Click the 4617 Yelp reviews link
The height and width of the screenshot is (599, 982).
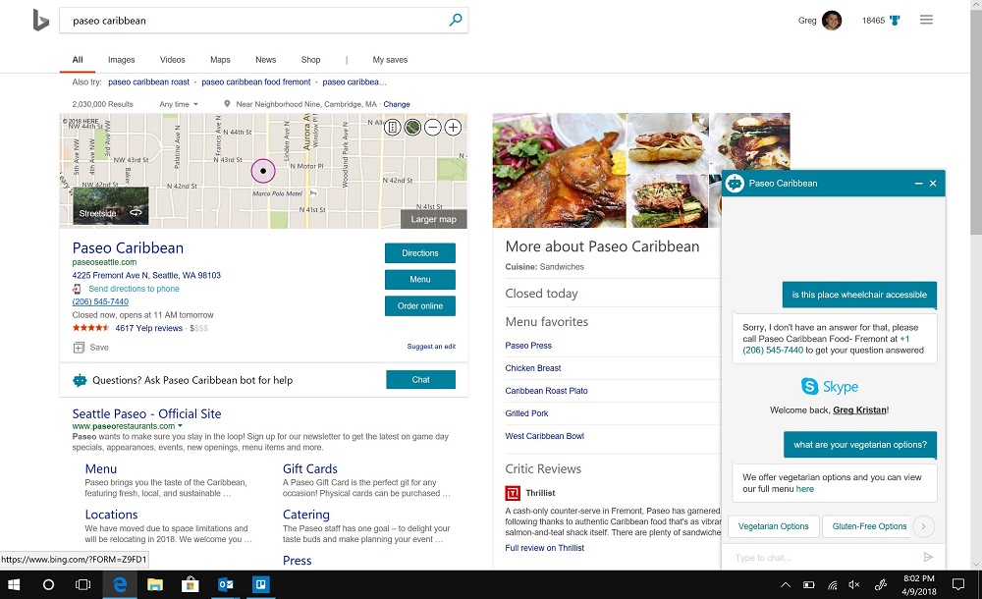click(149, 328)
